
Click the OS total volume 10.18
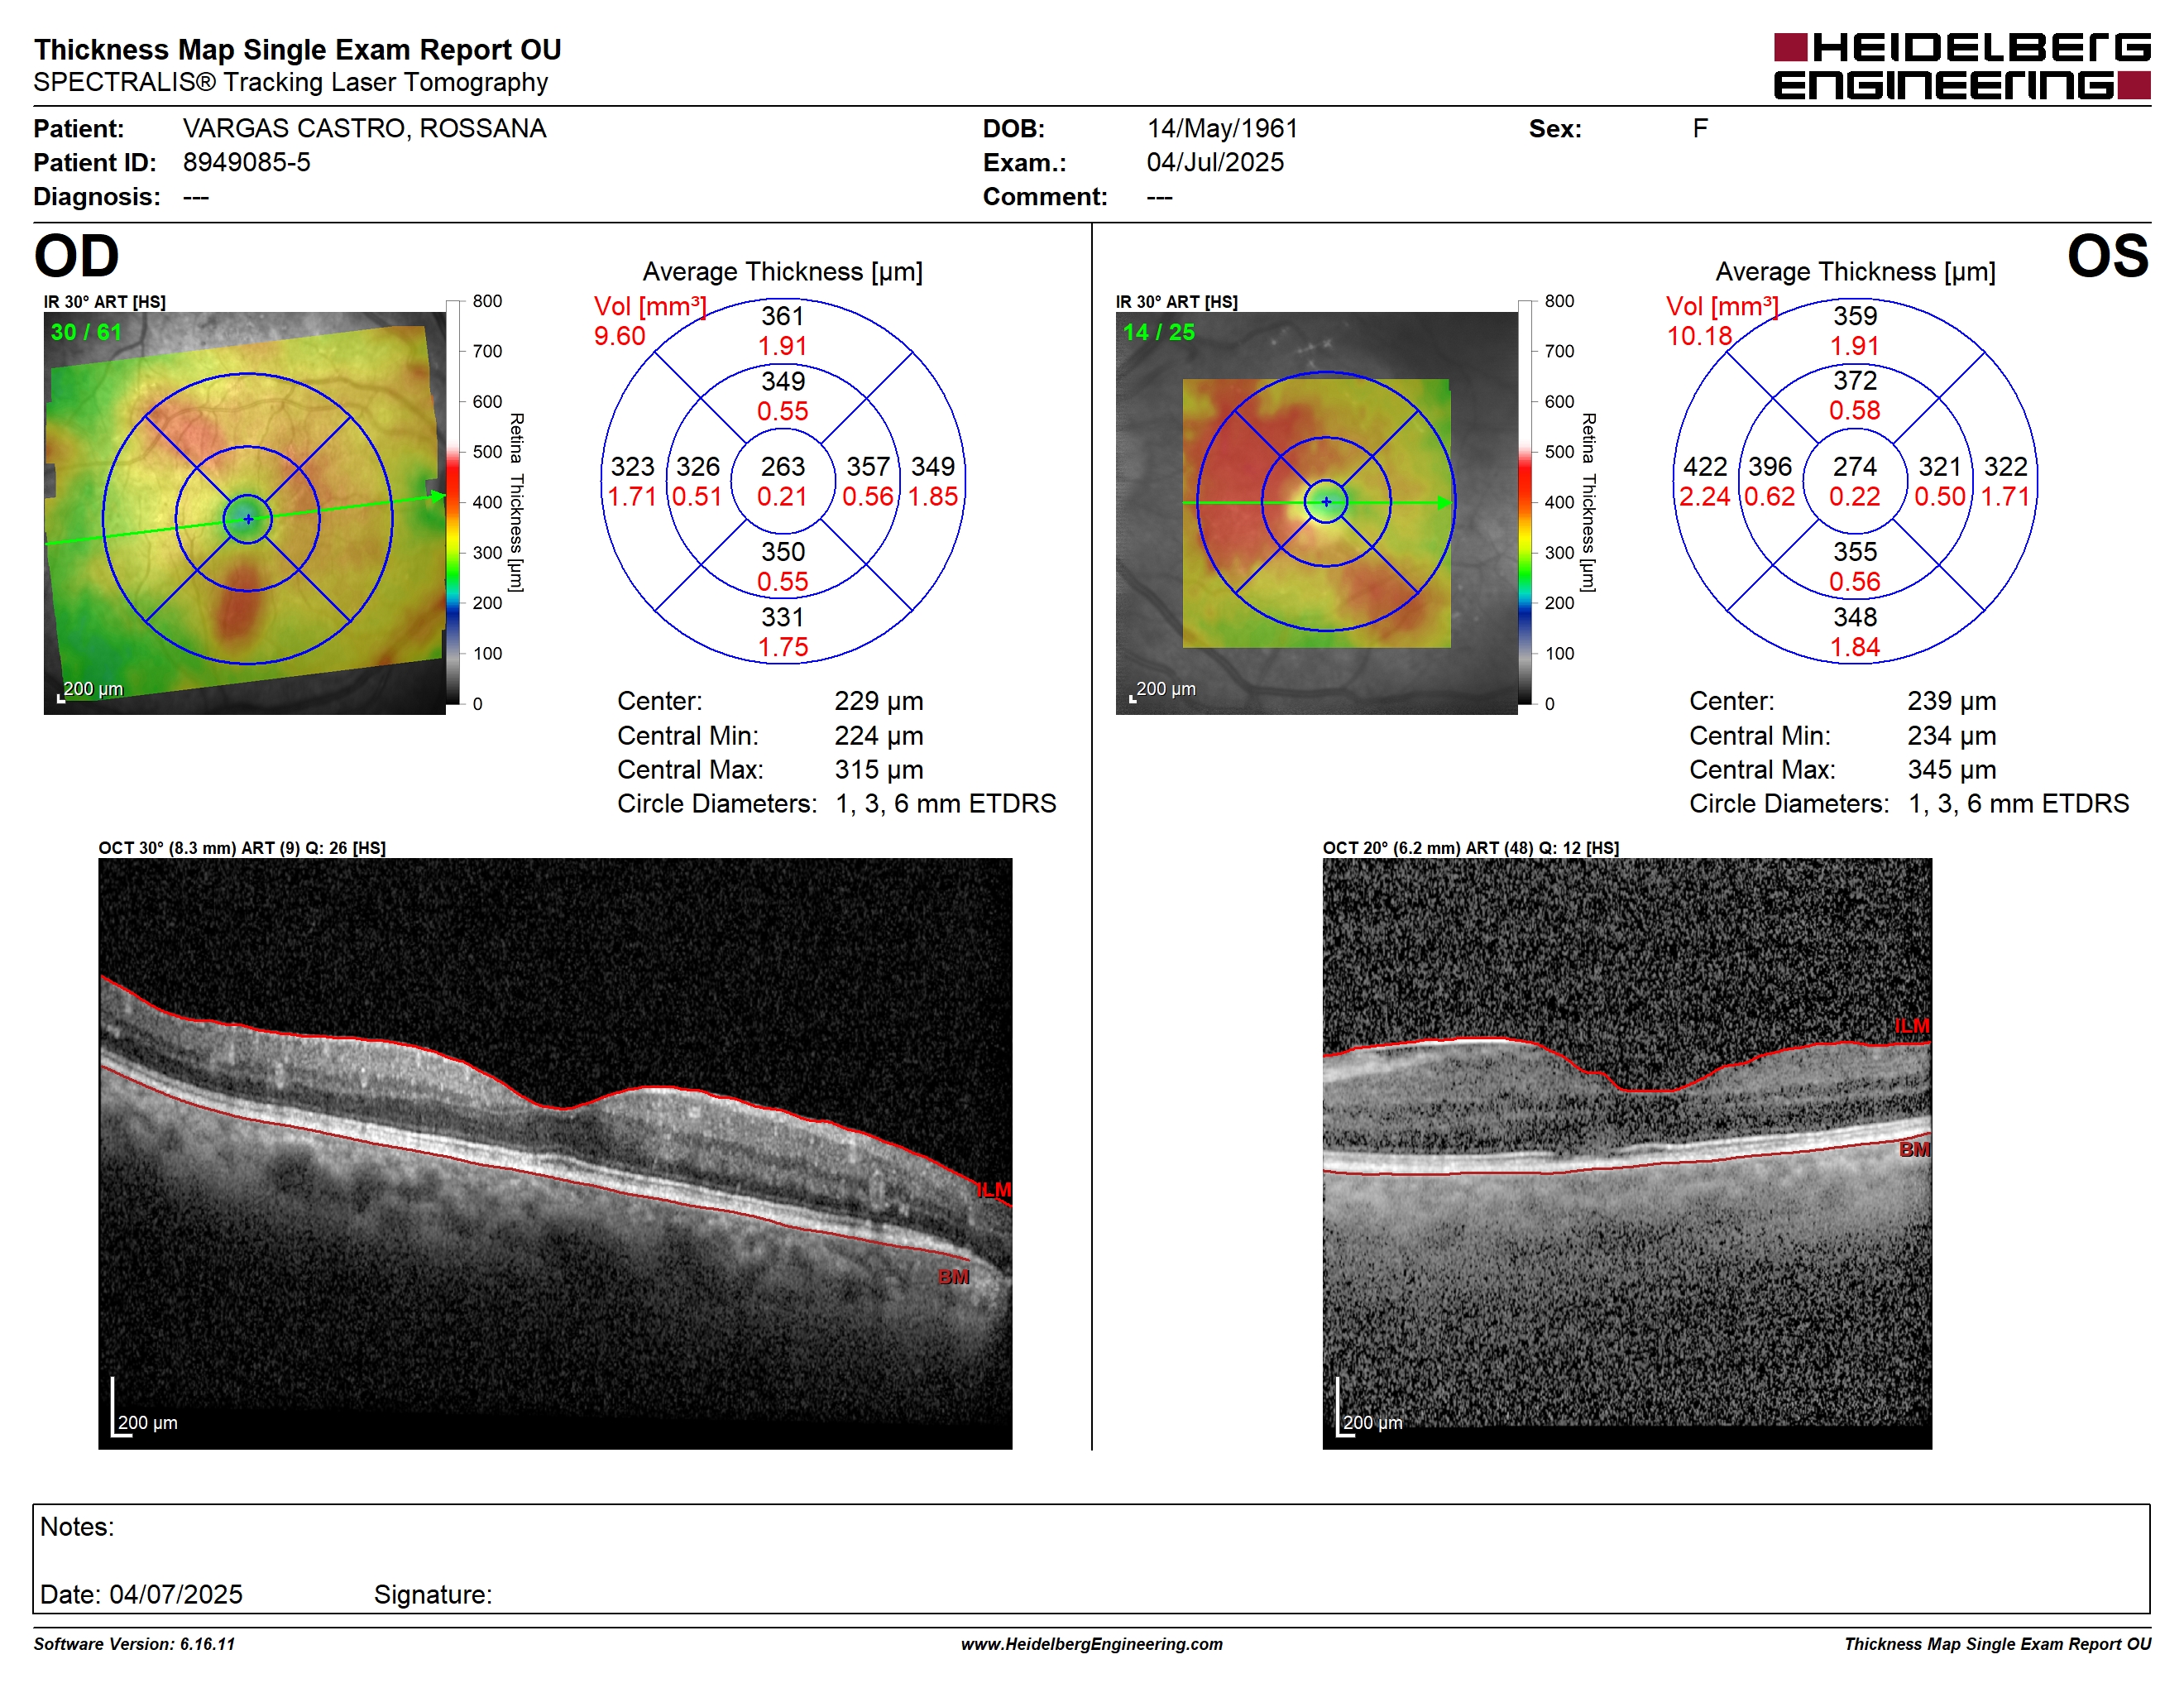(x=1698, y=336)
